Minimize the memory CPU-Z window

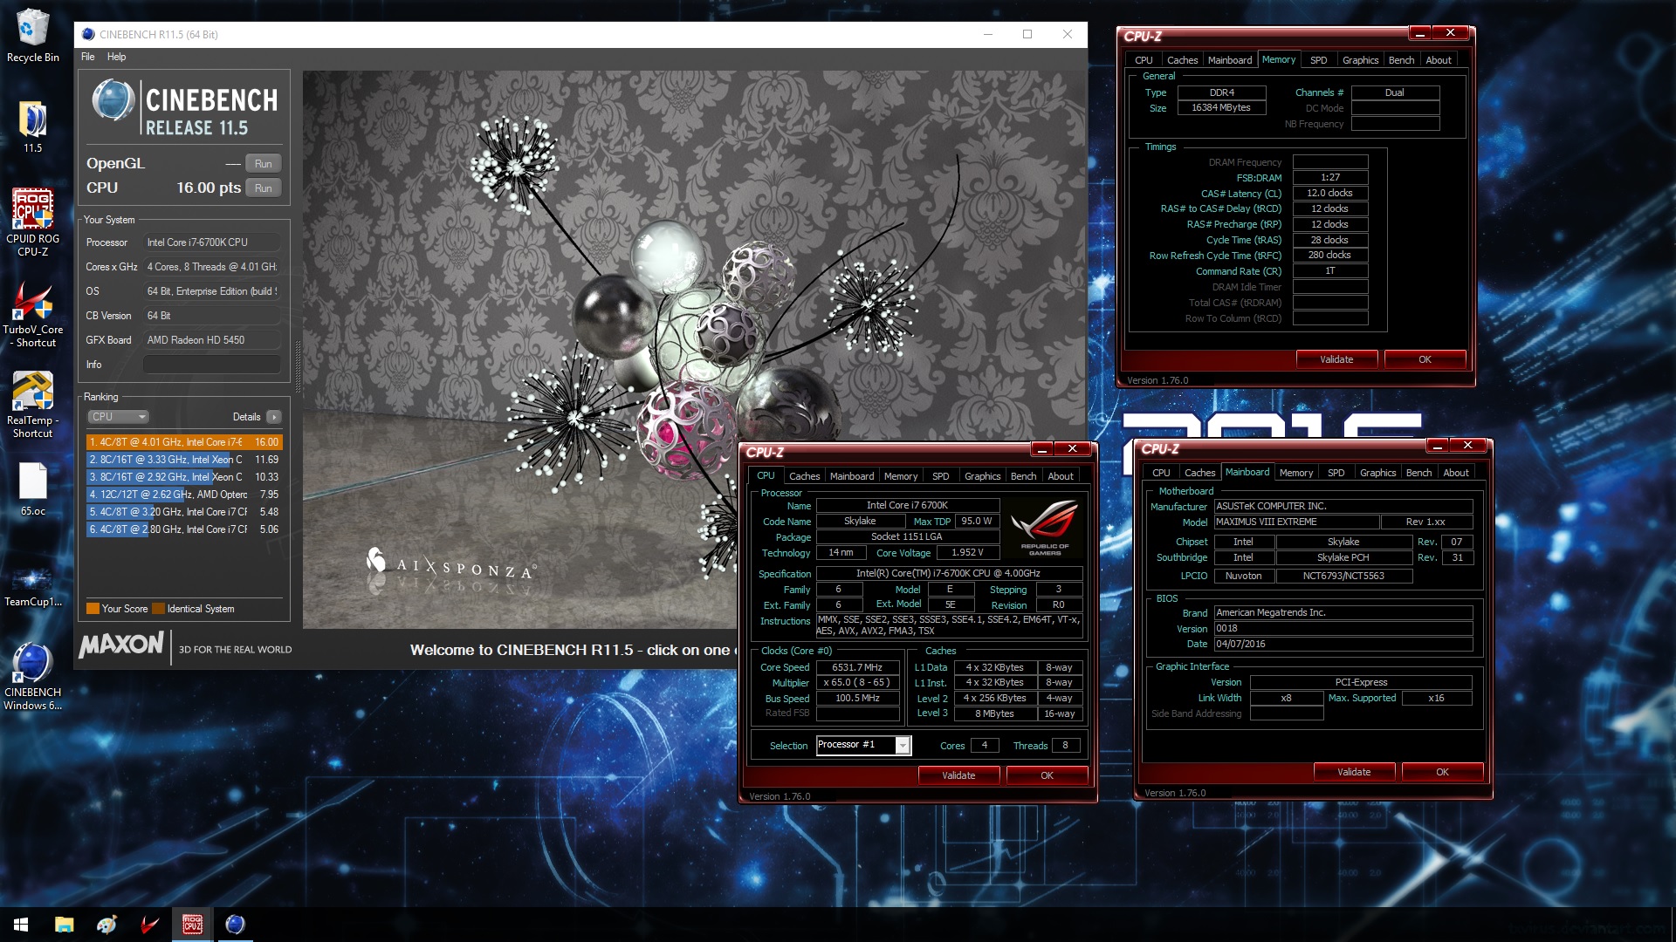click(x=1420, y=33)
